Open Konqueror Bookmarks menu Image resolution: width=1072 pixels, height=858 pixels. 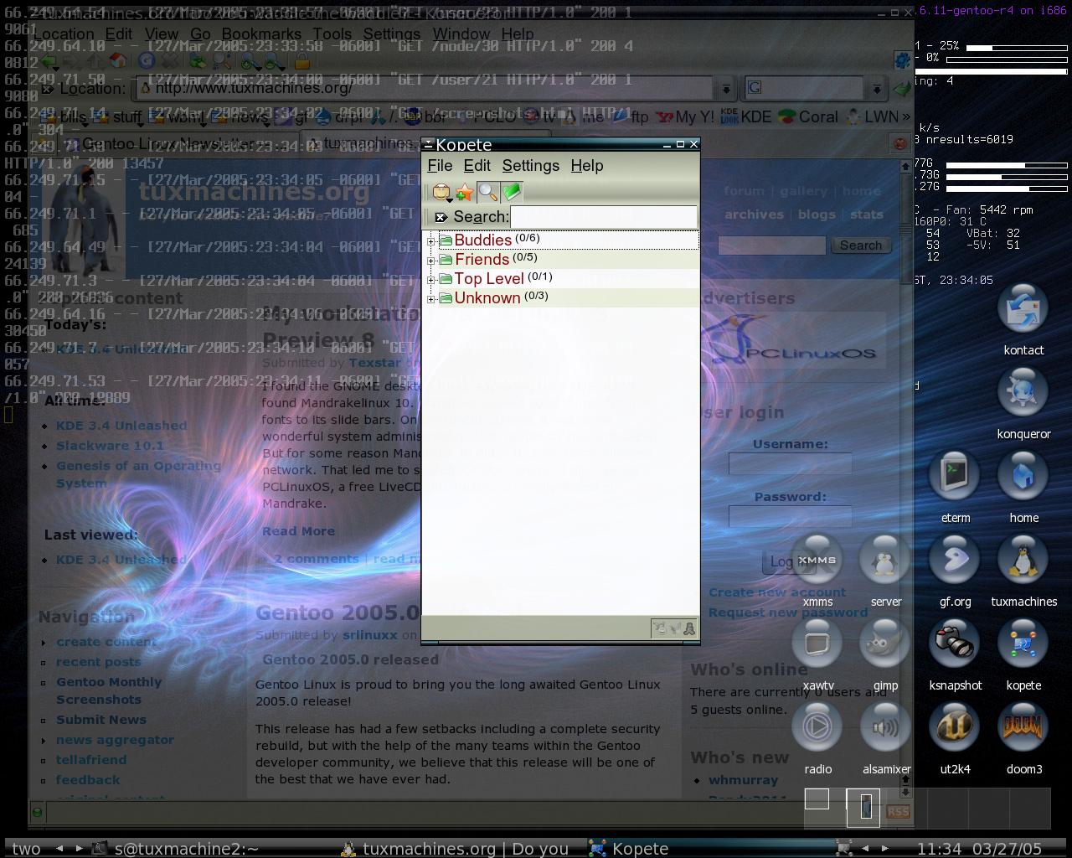click(x=261, y=35)
